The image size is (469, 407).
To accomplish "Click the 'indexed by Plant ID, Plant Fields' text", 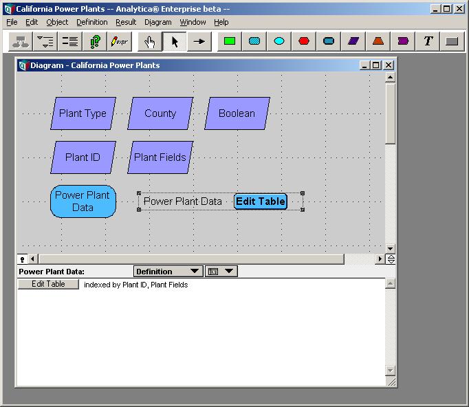I will 135,285.
